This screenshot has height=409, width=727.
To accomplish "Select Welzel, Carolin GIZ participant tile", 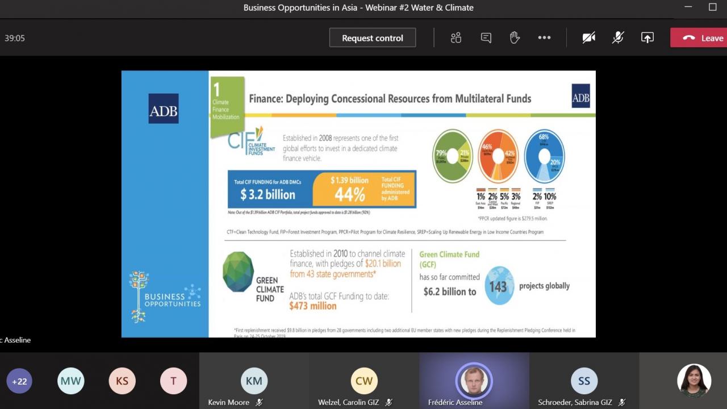I will pyautogui.click(x=364, y=381).
